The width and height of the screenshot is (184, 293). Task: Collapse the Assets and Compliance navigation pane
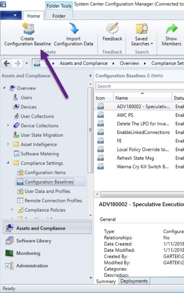(x=90, y=76)
